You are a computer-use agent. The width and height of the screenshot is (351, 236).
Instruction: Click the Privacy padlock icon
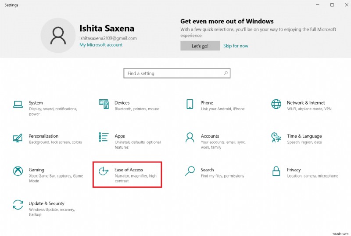point(276,171)
